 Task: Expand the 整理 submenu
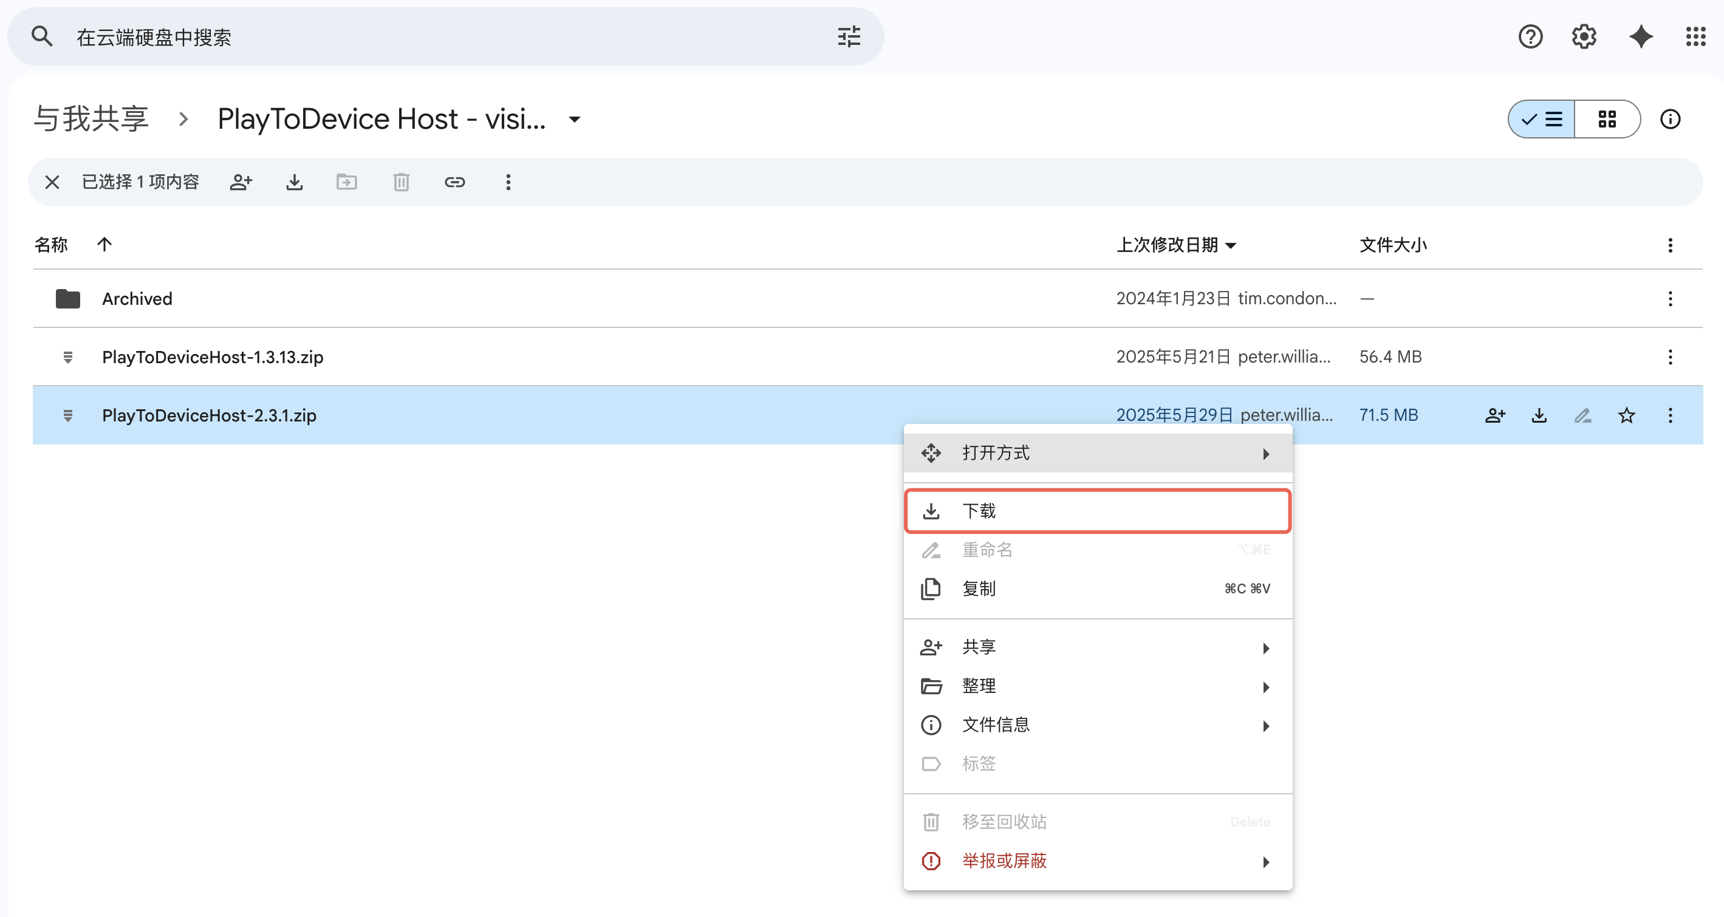pyautogui.click(x=1098, y=686)
